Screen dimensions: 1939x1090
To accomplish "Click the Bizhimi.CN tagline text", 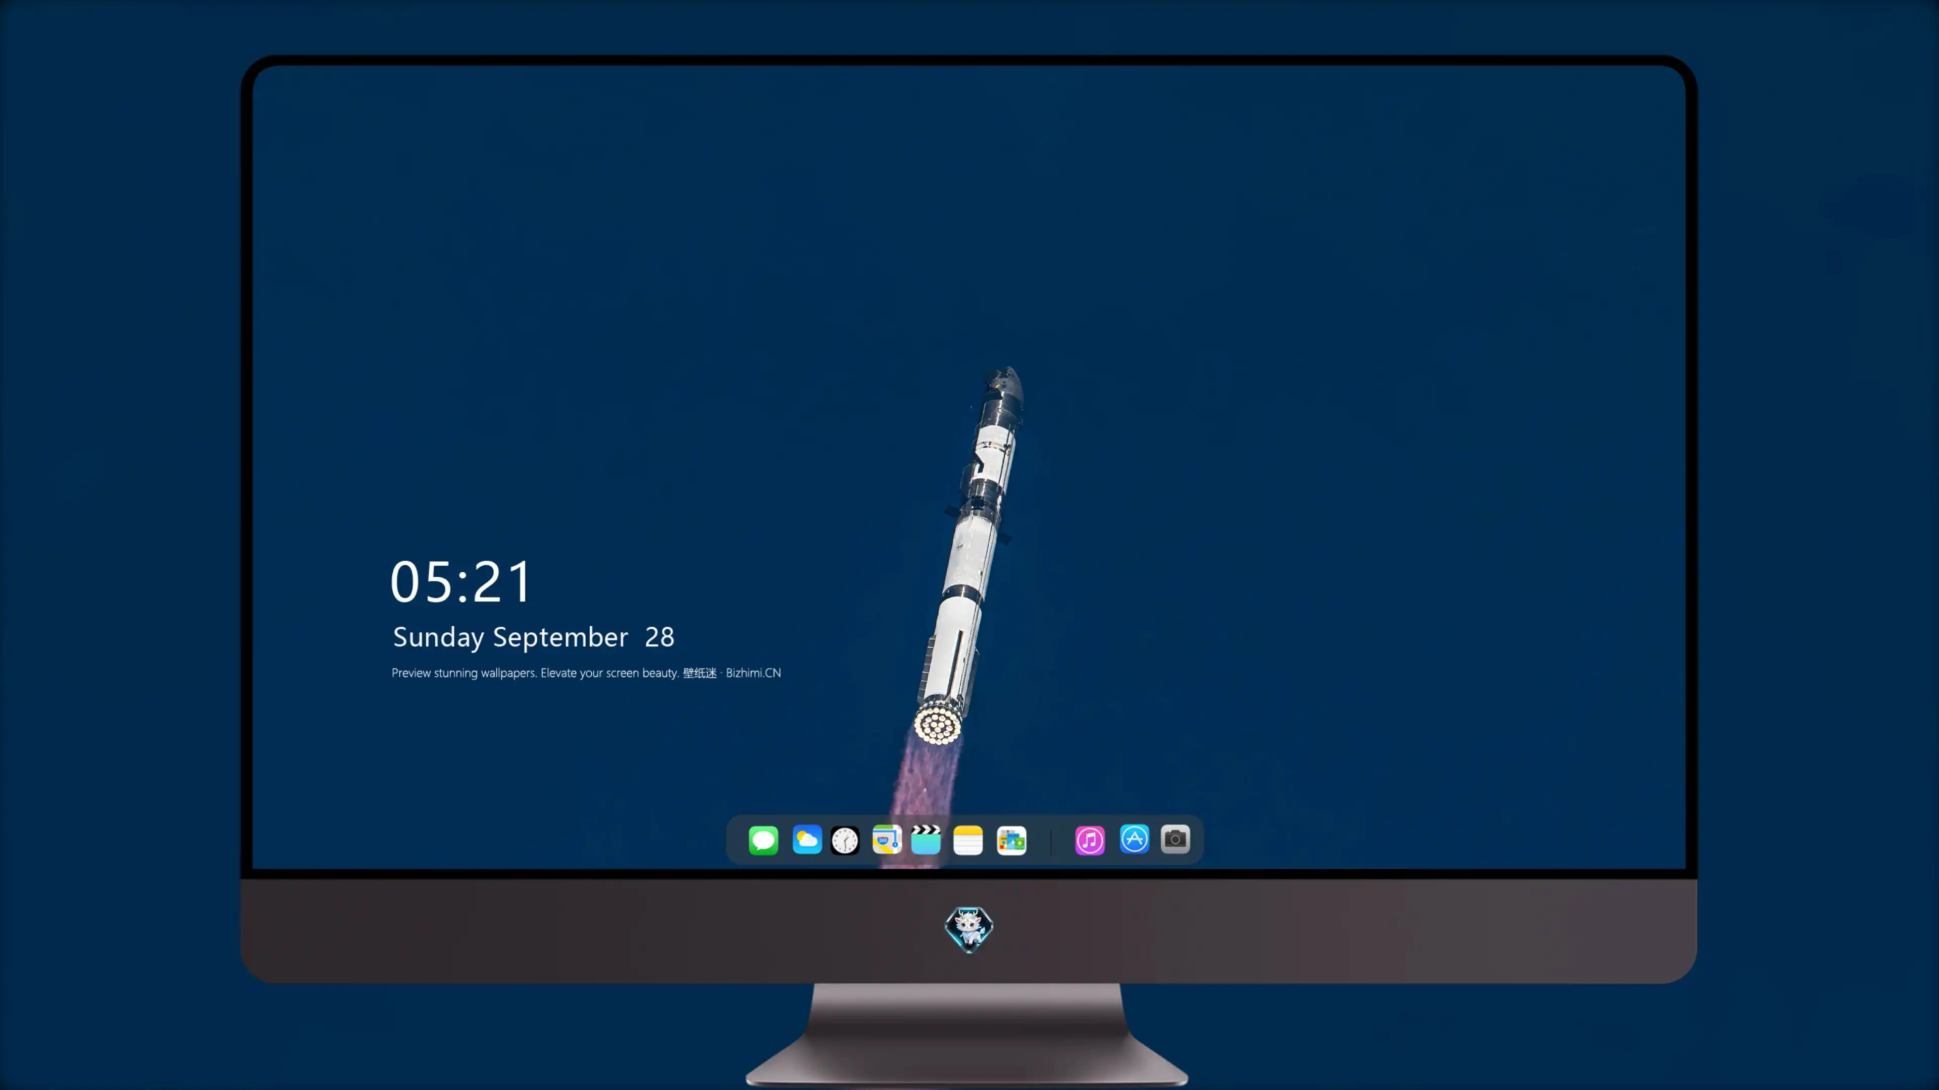I will tap(586, 673).
